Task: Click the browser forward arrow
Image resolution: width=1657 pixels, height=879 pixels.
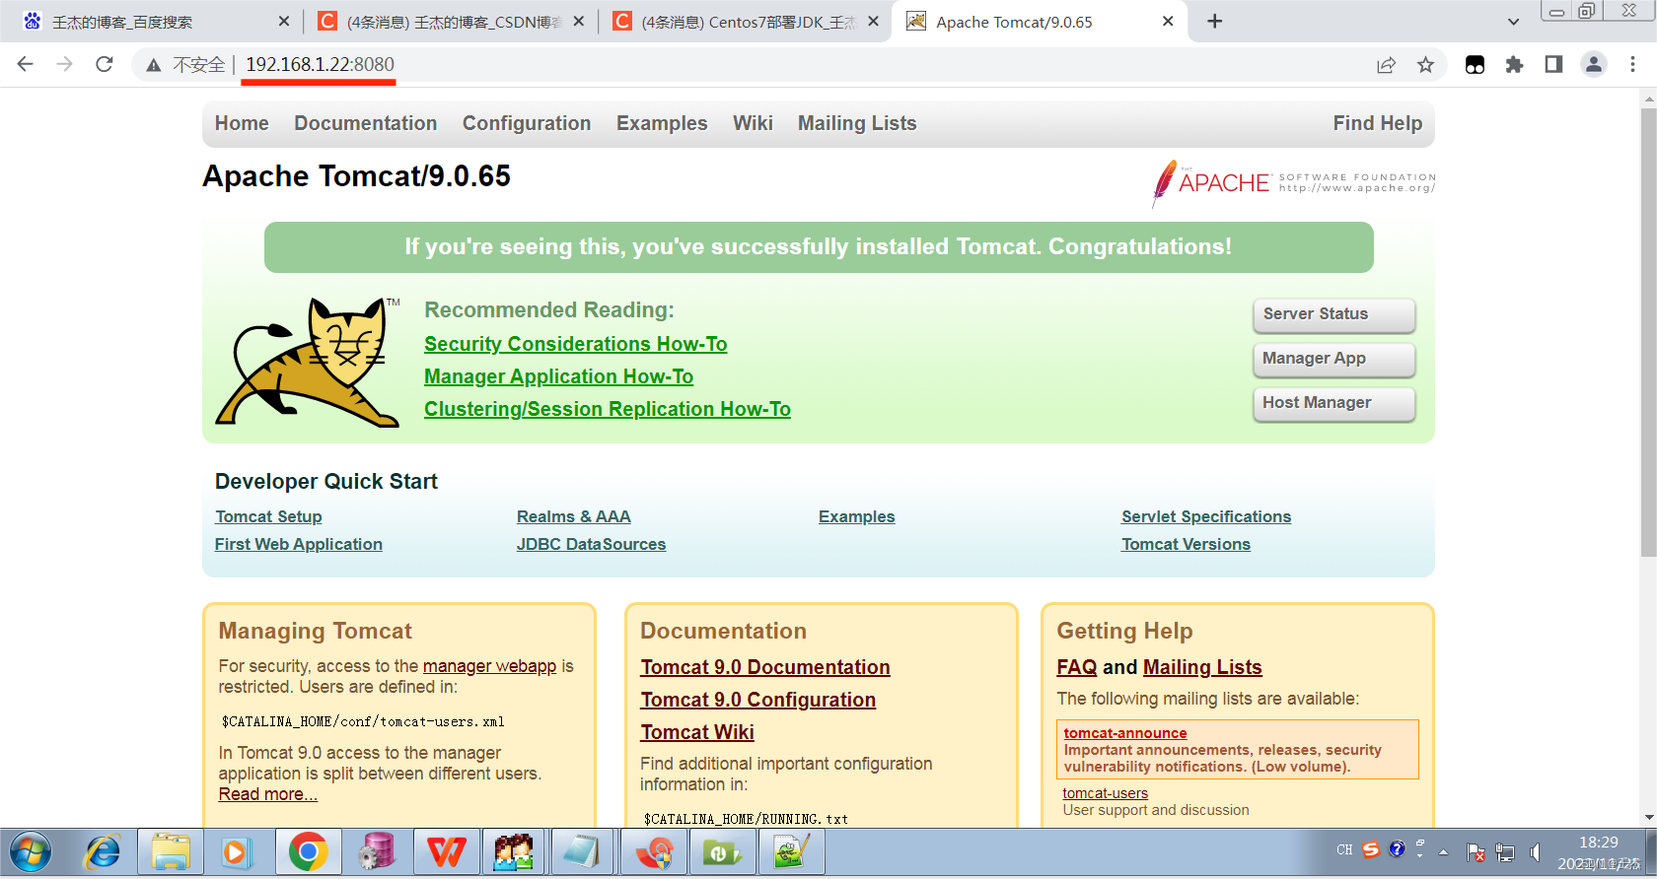Action: 65,64
